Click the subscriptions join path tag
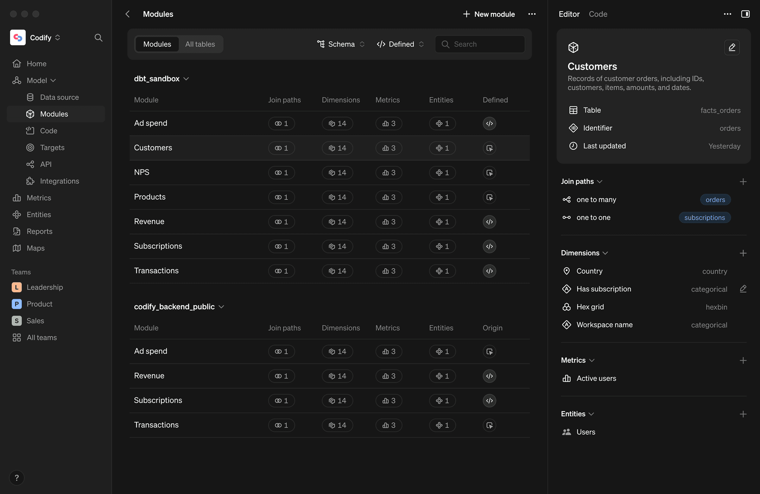760x494 pixels. click(x=704, y=218)
